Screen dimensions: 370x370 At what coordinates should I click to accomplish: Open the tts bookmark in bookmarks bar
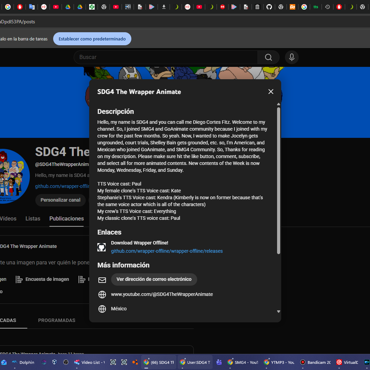pyautogui.click(x=316, y=7)
